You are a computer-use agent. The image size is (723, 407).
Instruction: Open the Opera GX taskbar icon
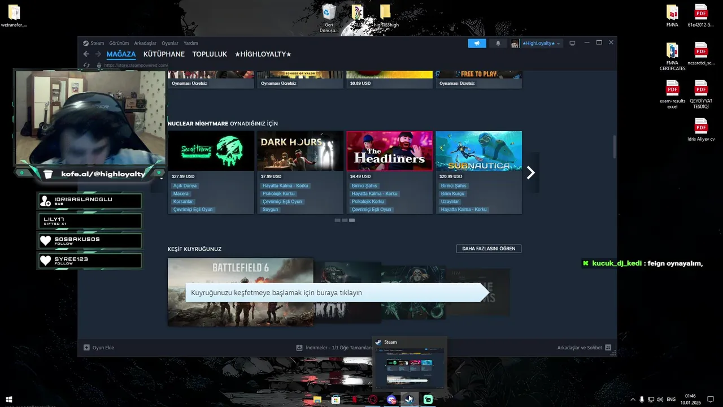(x=373, y=400)
